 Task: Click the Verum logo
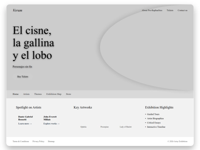click(x=17, y=10)
